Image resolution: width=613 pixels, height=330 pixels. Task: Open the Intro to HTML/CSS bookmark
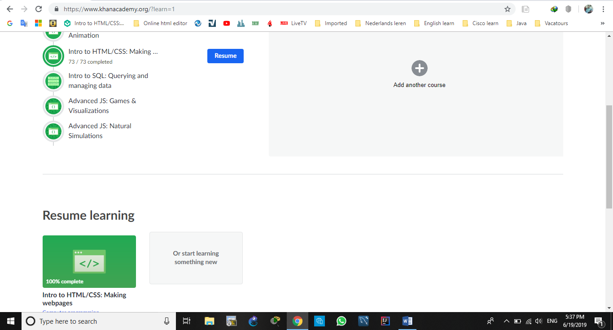(95, 23)
